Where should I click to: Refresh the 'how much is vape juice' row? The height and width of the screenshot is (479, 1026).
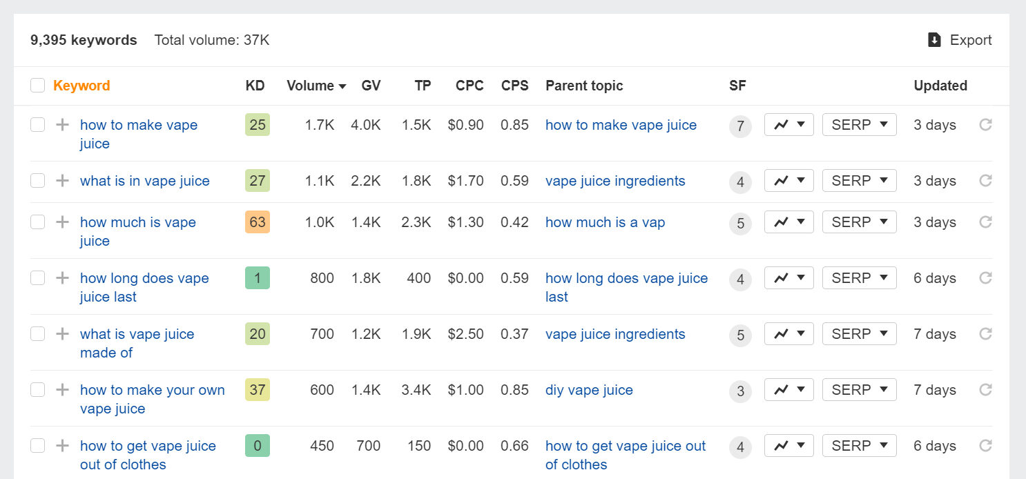(x=986, y=222)
